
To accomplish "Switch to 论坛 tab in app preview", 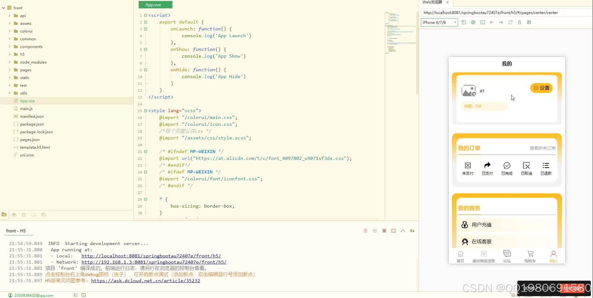I will pos(507,257).
